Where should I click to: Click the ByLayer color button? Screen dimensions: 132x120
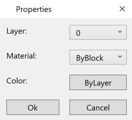tap(98, 82)
